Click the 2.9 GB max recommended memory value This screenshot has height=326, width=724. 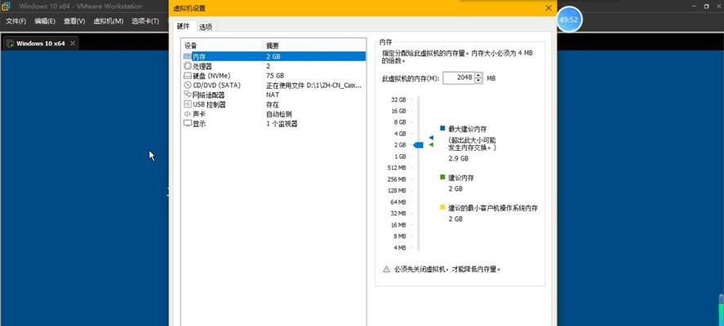459,158
